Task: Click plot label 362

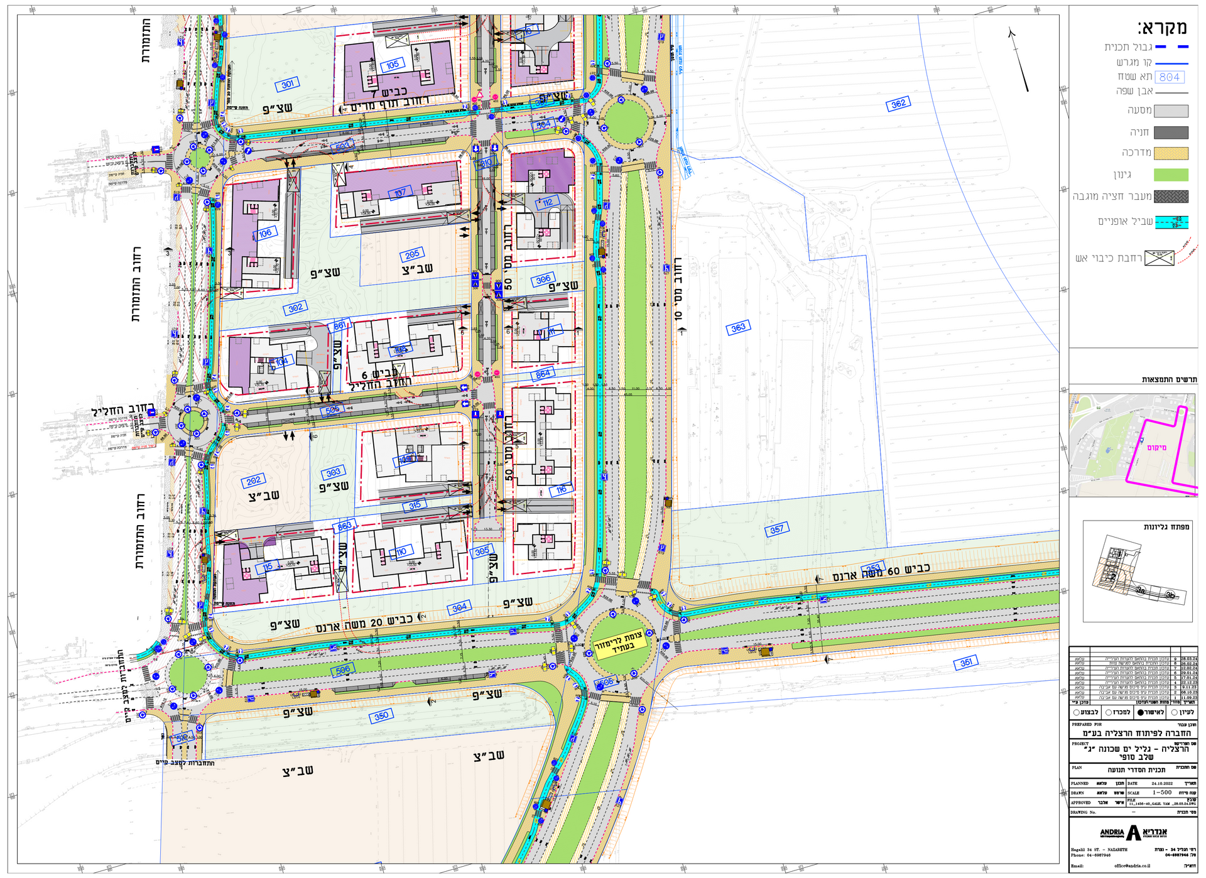Action: (x=898, y=104)
